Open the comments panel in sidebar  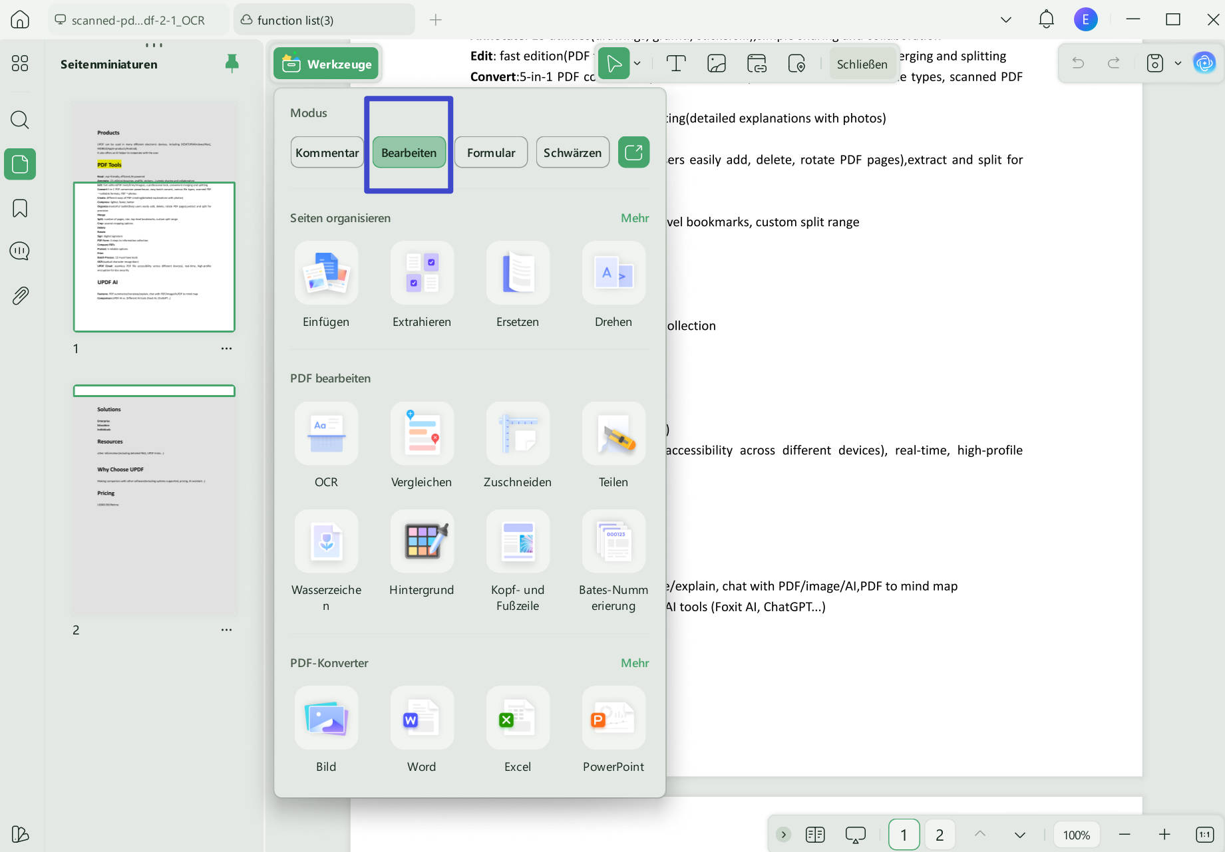click(x=20, y=251)
